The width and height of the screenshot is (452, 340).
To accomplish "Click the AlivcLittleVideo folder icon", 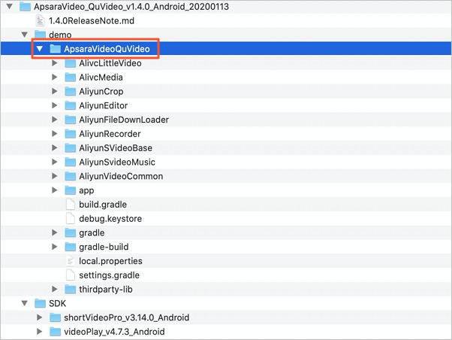I will (70, 63).
